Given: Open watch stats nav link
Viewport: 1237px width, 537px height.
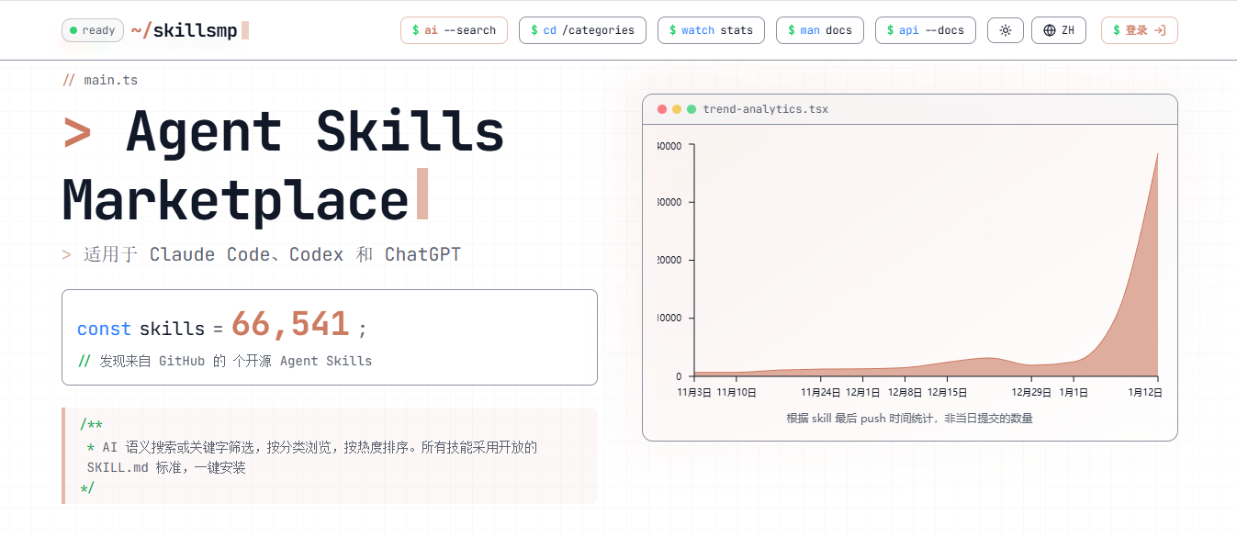Looking at the screenshot, I should click(x=711, y=30).
